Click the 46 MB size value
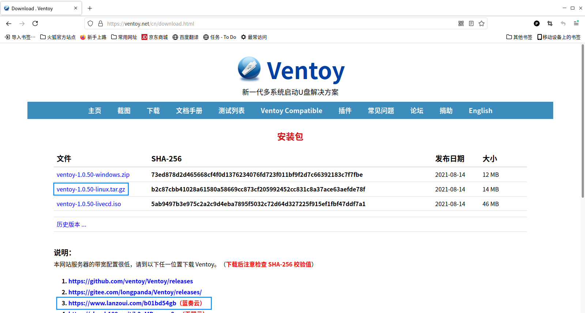The width and height of the screenshot is (585, 313). [x=491, y=204]
